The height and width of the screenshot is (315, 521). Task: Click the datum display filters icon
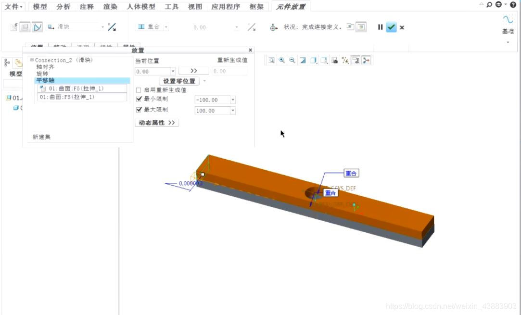344,60
